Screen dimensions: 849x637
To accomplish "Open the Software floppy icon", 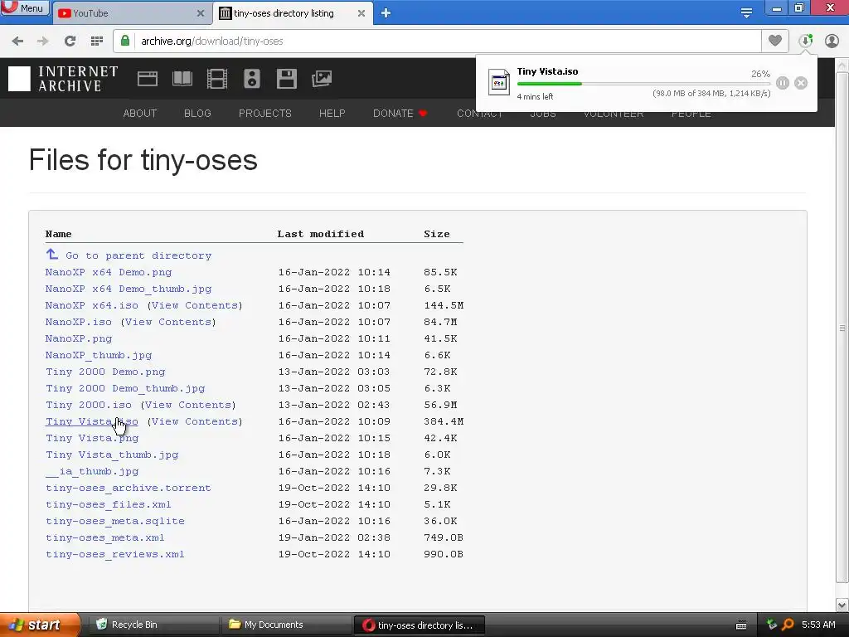I will click(x=286, y=79).
